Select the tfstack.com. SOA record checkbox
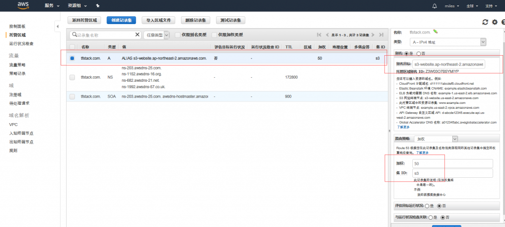 (x=72, y=97)
